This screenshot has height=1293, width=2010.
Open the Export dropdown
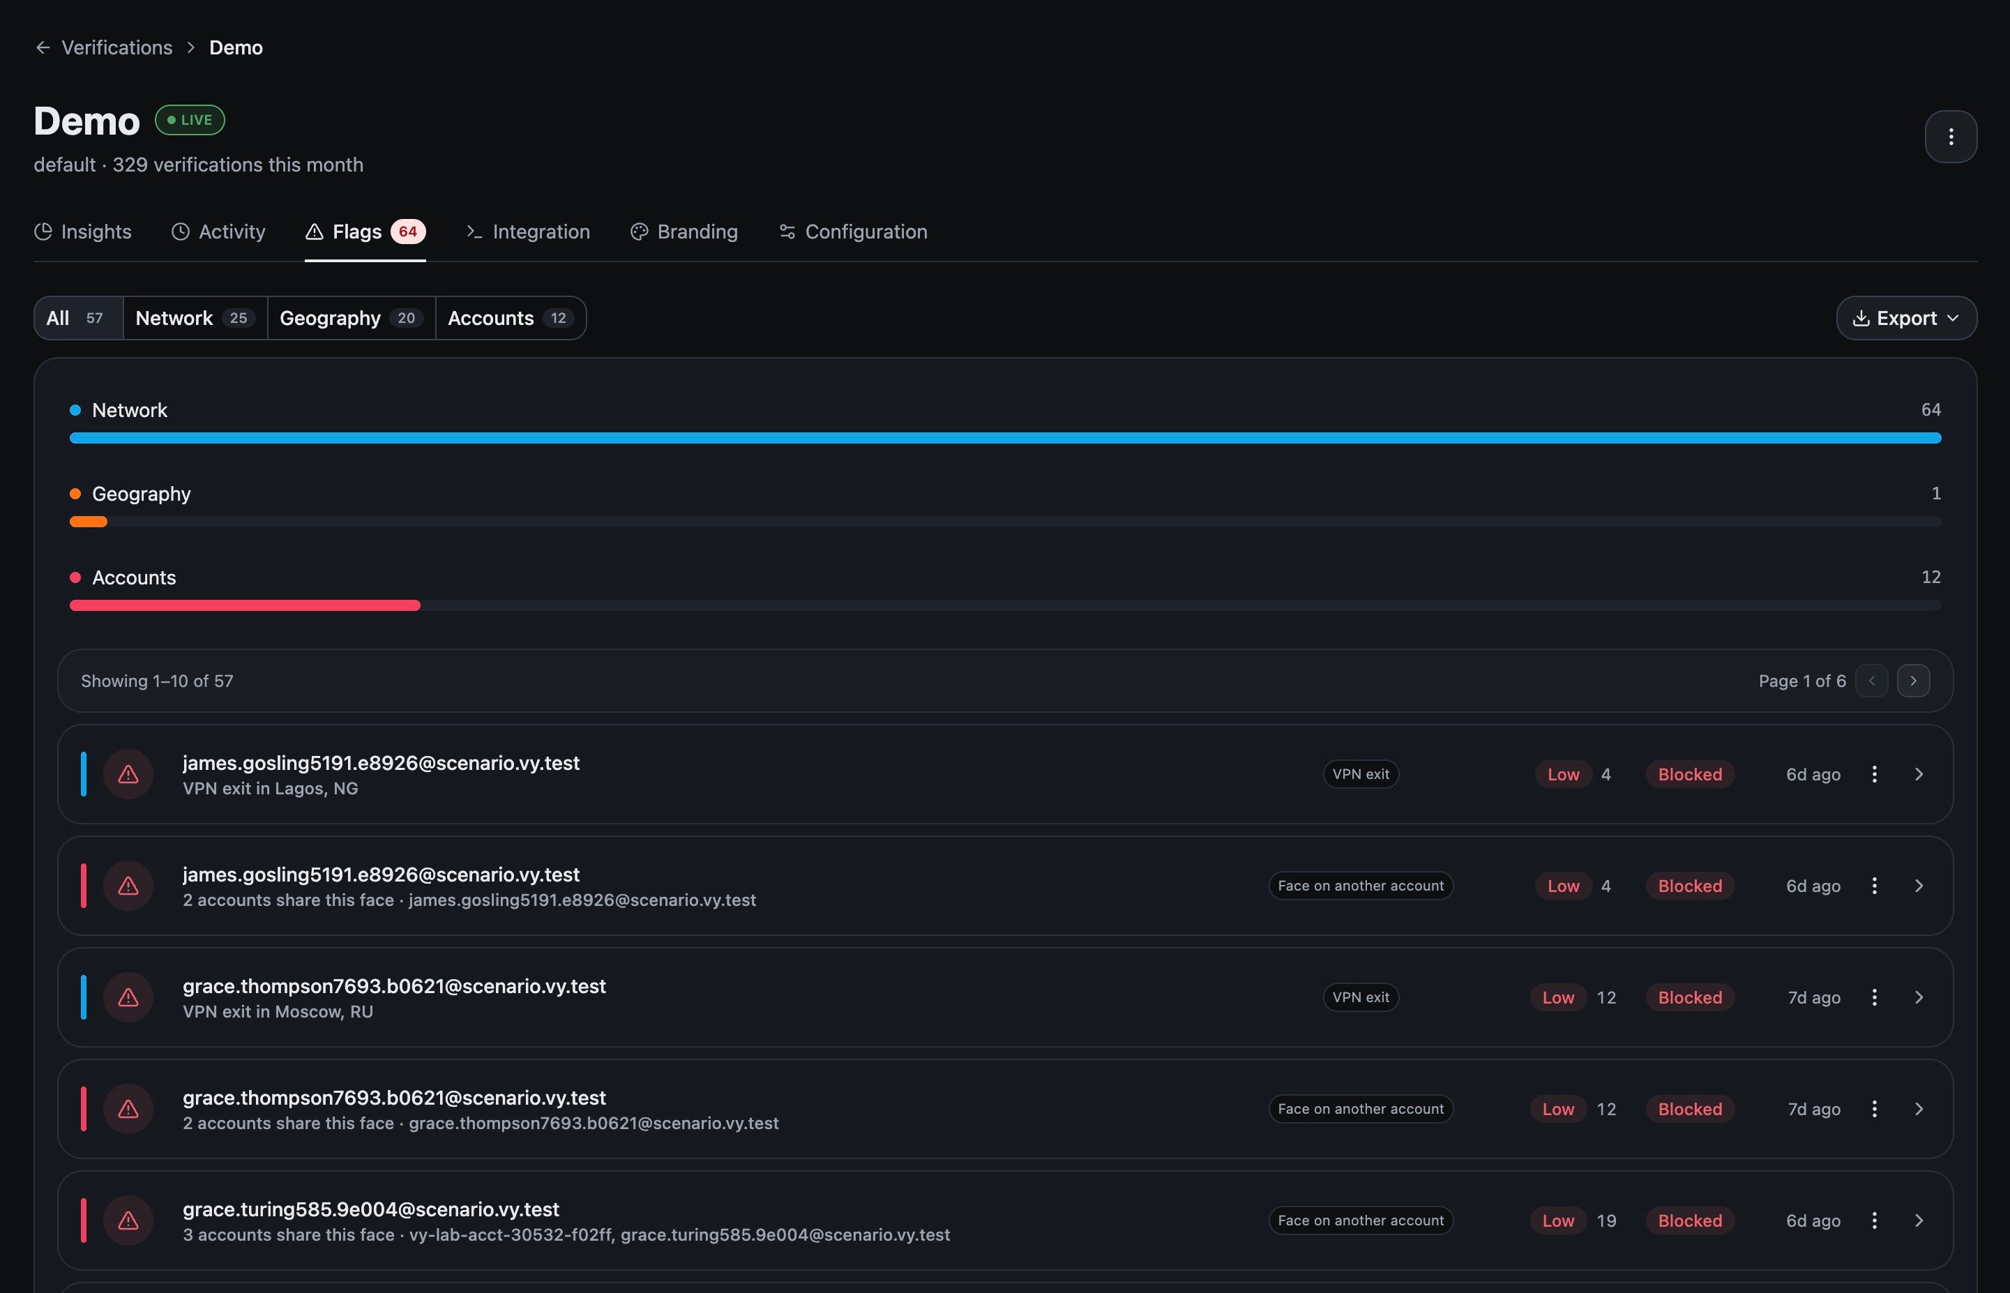click(x=1906, y=318)
